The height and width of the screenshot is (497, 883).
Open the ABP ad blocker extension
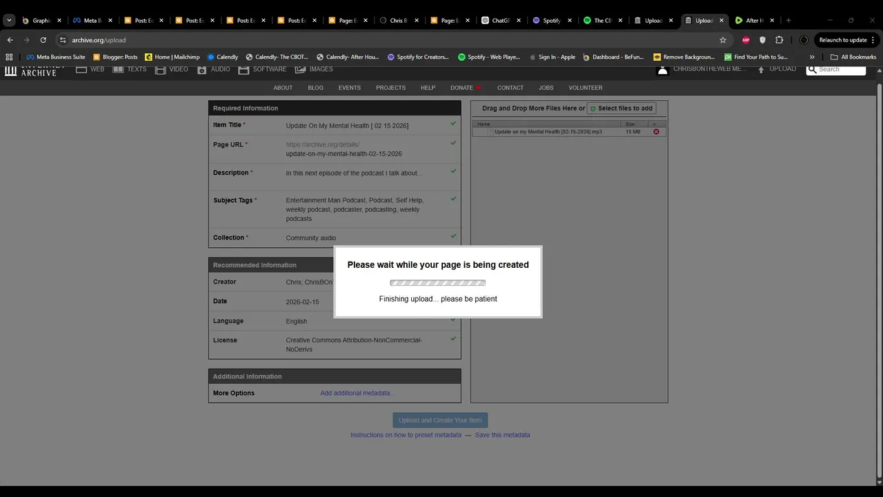click(746, 40)
